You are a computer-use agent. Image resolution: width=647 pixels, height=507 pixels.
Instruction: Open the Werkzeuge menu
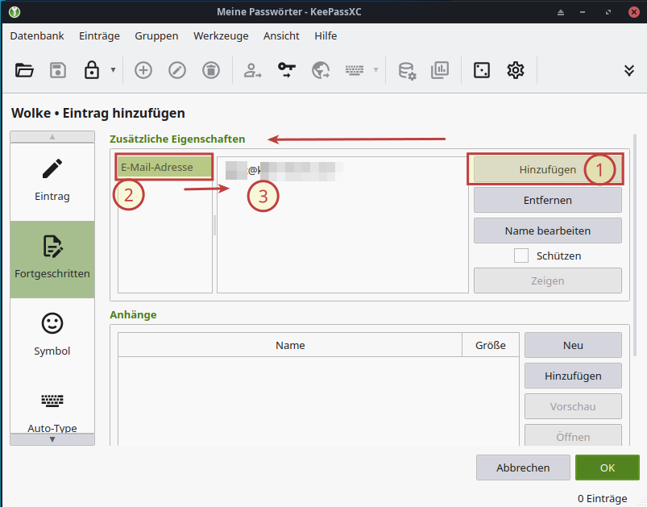click(x=221, y=35)
